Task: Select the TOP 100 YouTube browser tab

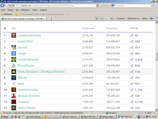Action: click(x=24, y=19)
